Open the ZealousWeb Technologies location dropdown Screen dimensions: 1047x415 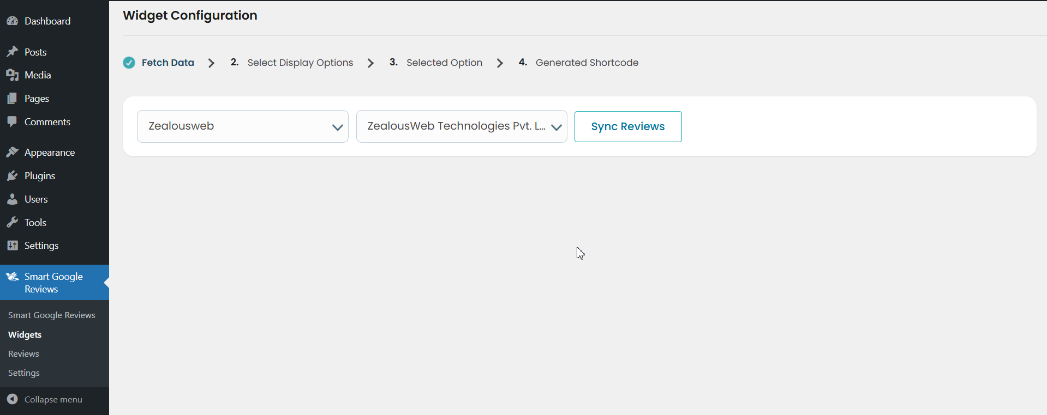click(x=462, y=126)
